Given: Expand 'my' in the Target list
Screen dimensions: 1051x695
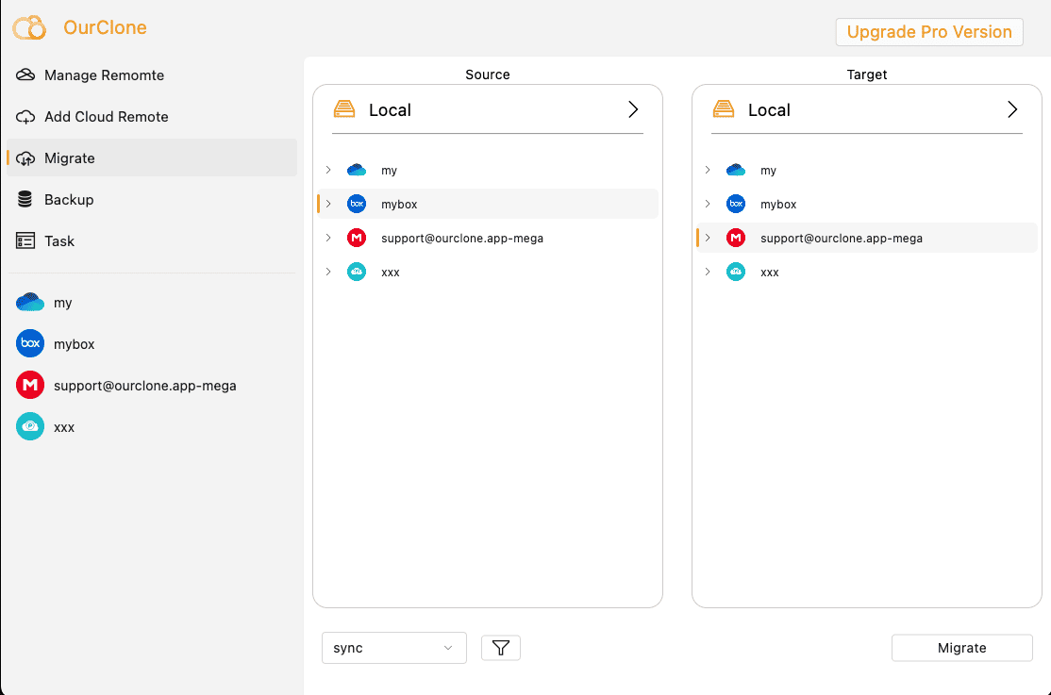Looking at the screenshot, I should (x=708, y=170).
